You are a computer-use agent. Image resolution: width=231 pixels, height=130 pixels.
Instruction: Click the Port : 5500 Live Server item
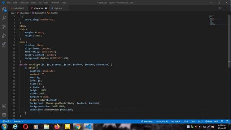point(212,121)
